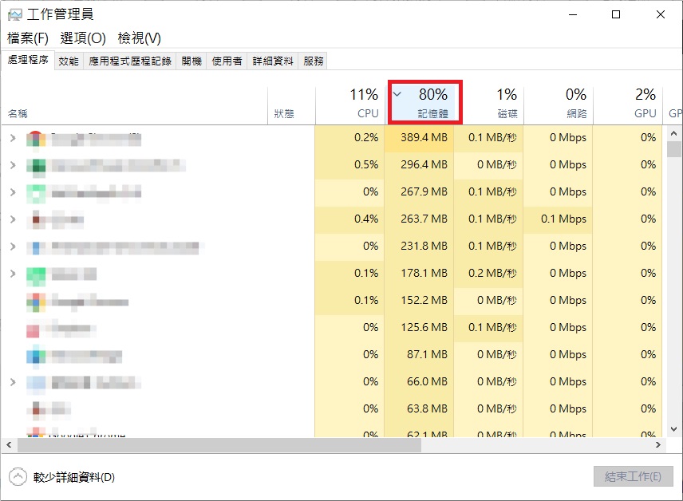This screenshot has width=683, height=501.
Task: Switch to the 開機 tab
Action: (191, 61)
